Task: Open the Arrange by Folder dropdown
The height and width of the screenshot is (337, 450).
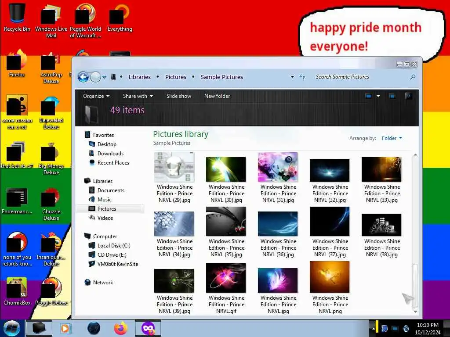Action: point(392,138)
